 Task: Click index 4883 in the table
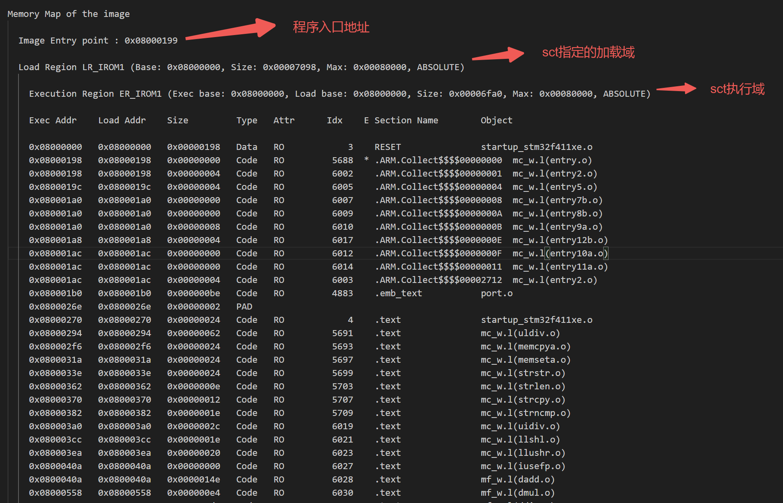click(343, 293)
